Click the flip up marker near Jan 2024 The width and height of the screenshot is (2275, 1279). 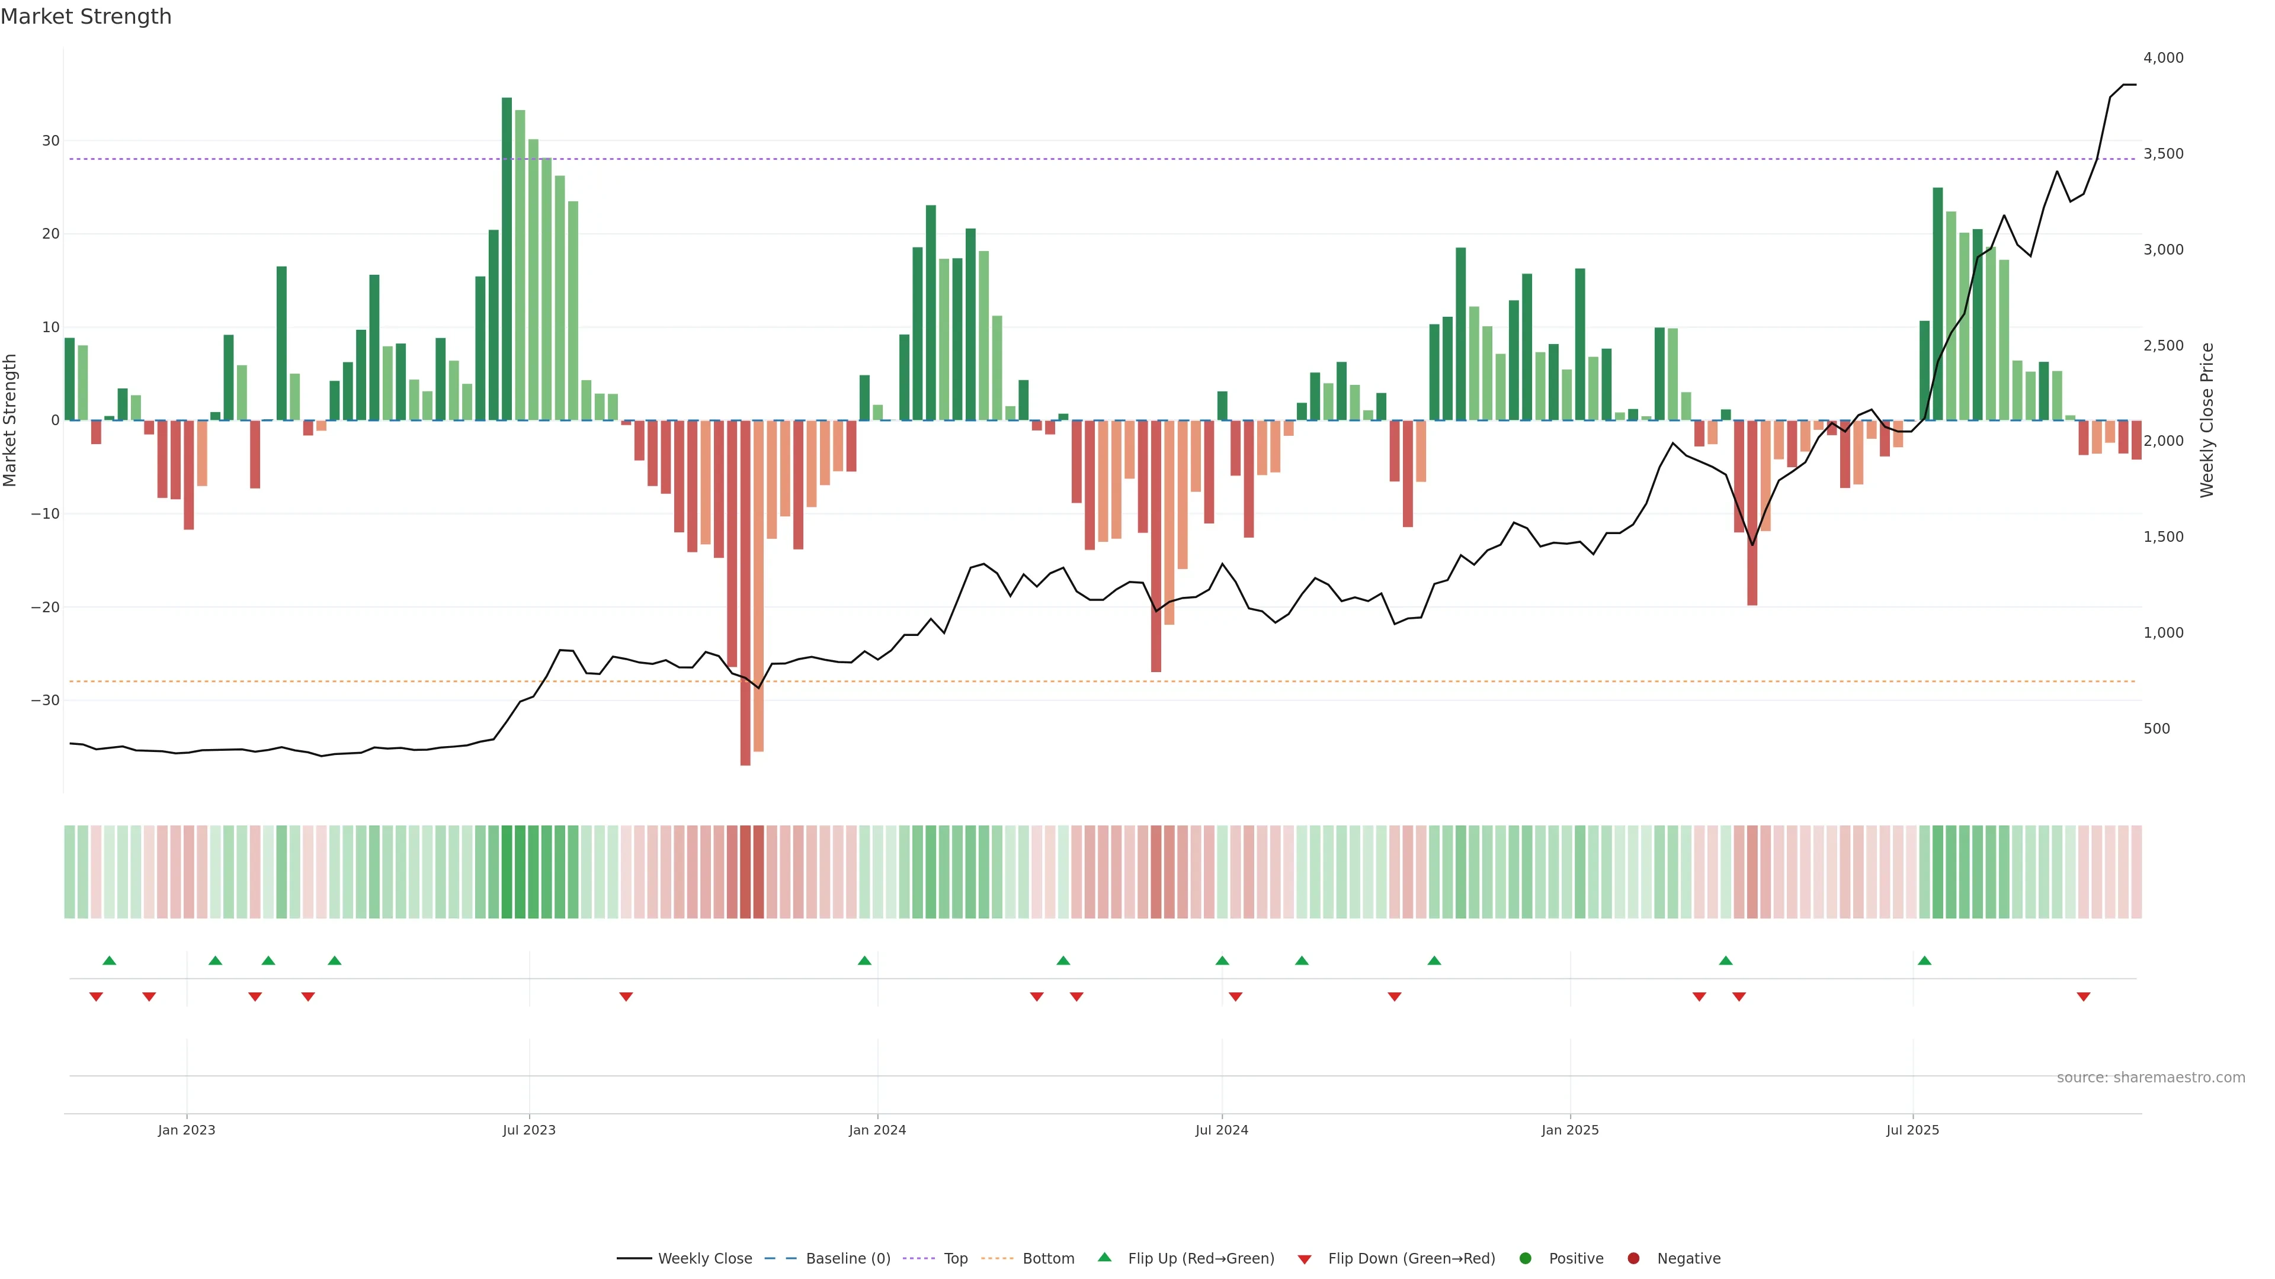pyautogui.click(x=864, y=960)
